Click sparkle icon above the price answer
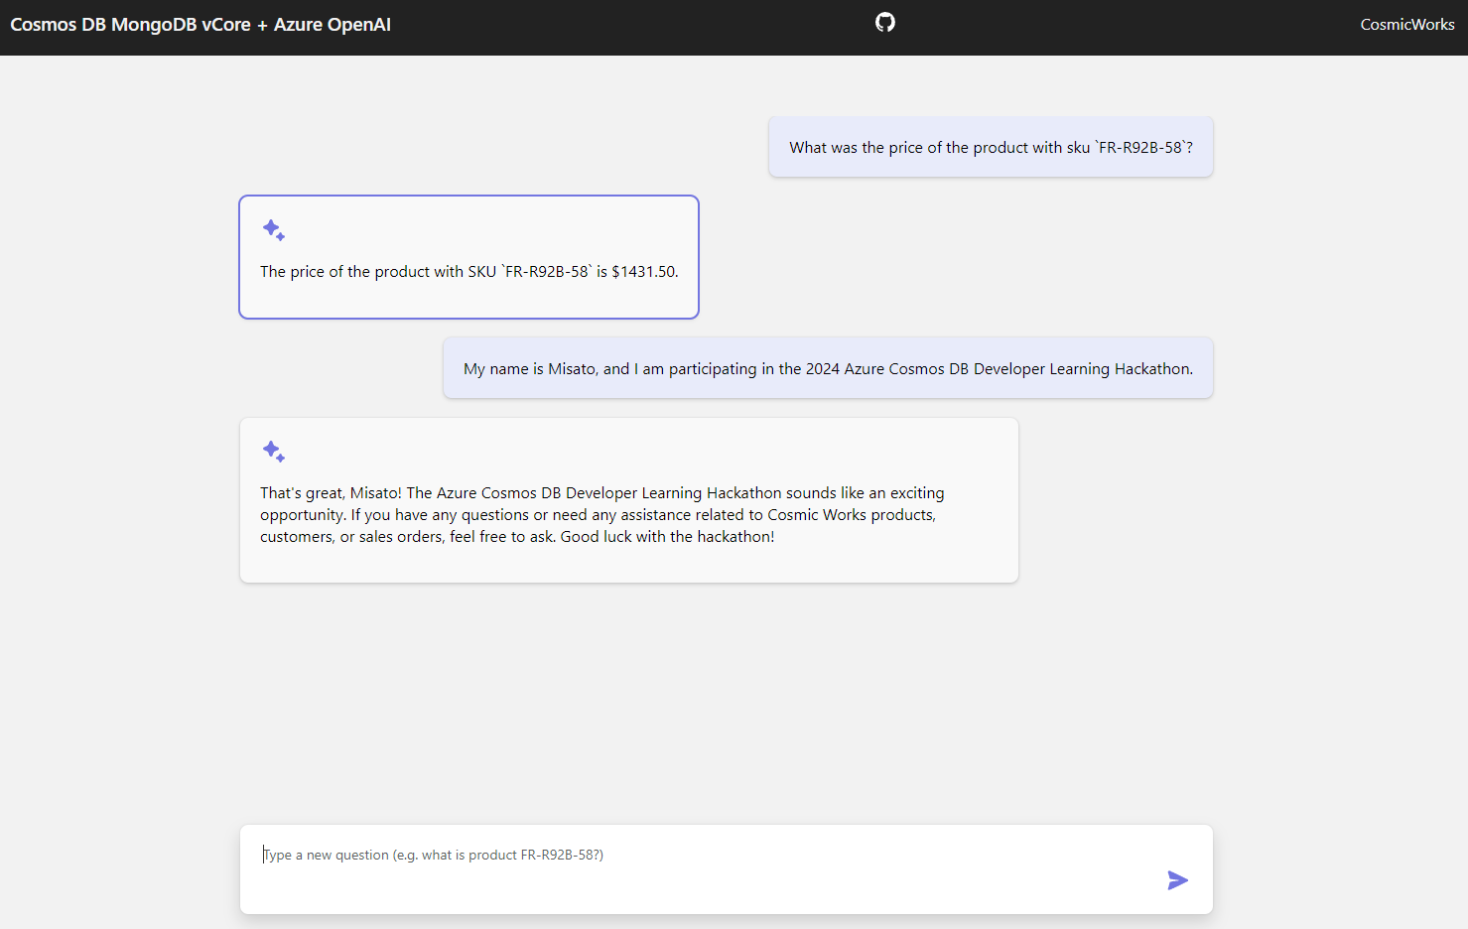Image resolution: width=1468 pixels, height=929 pixels. click(274, 230)
